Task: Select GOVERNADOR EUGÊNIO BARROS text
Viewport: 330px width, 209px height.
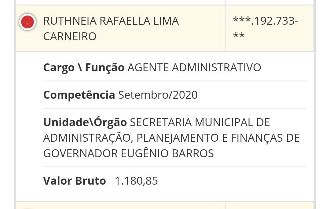Action: [129, 153]
